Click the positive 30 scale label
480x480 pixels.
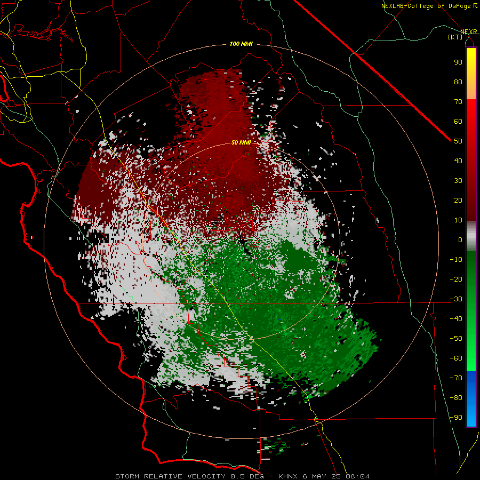tap(458, 181)
